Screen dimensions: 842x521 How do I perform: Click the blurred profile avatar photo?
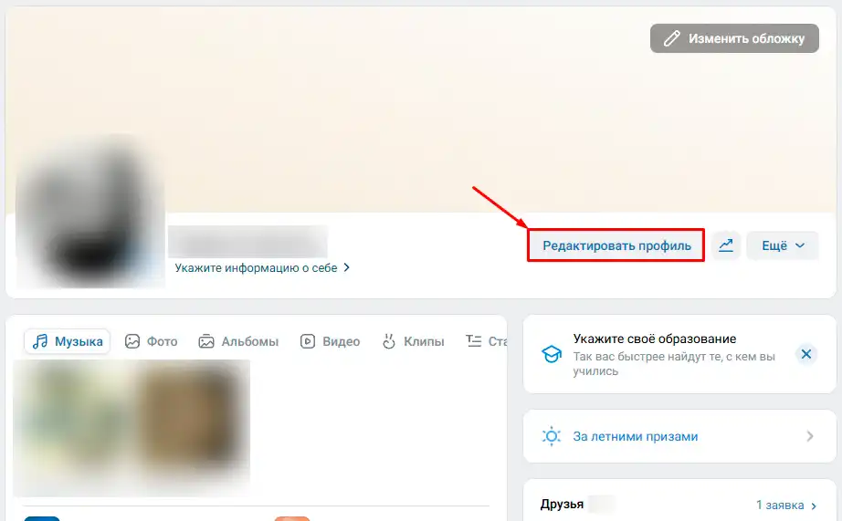click(x=90, y=212)
